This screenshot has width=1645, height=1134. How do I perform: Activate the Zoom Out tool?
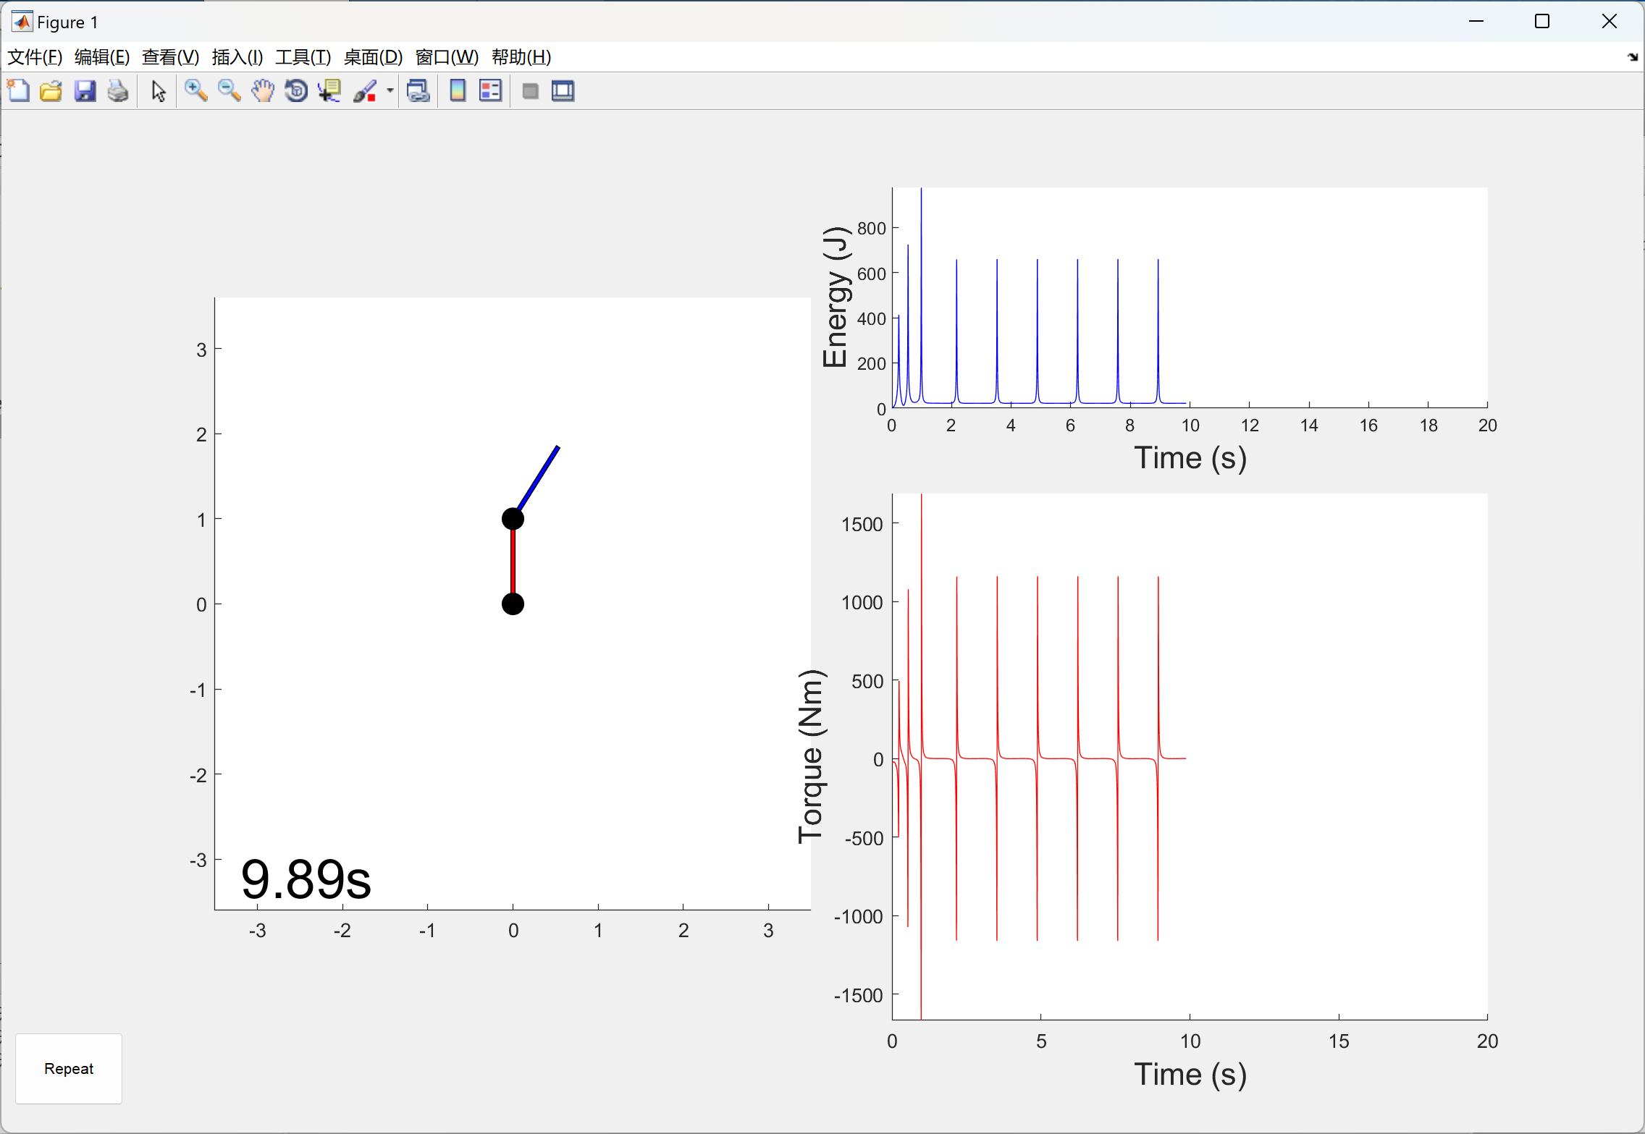point(229,91)
